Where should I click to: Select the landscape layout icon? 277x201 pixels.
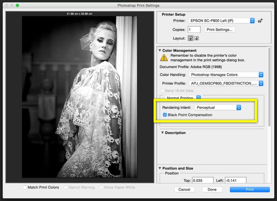[x=196, y=38]
